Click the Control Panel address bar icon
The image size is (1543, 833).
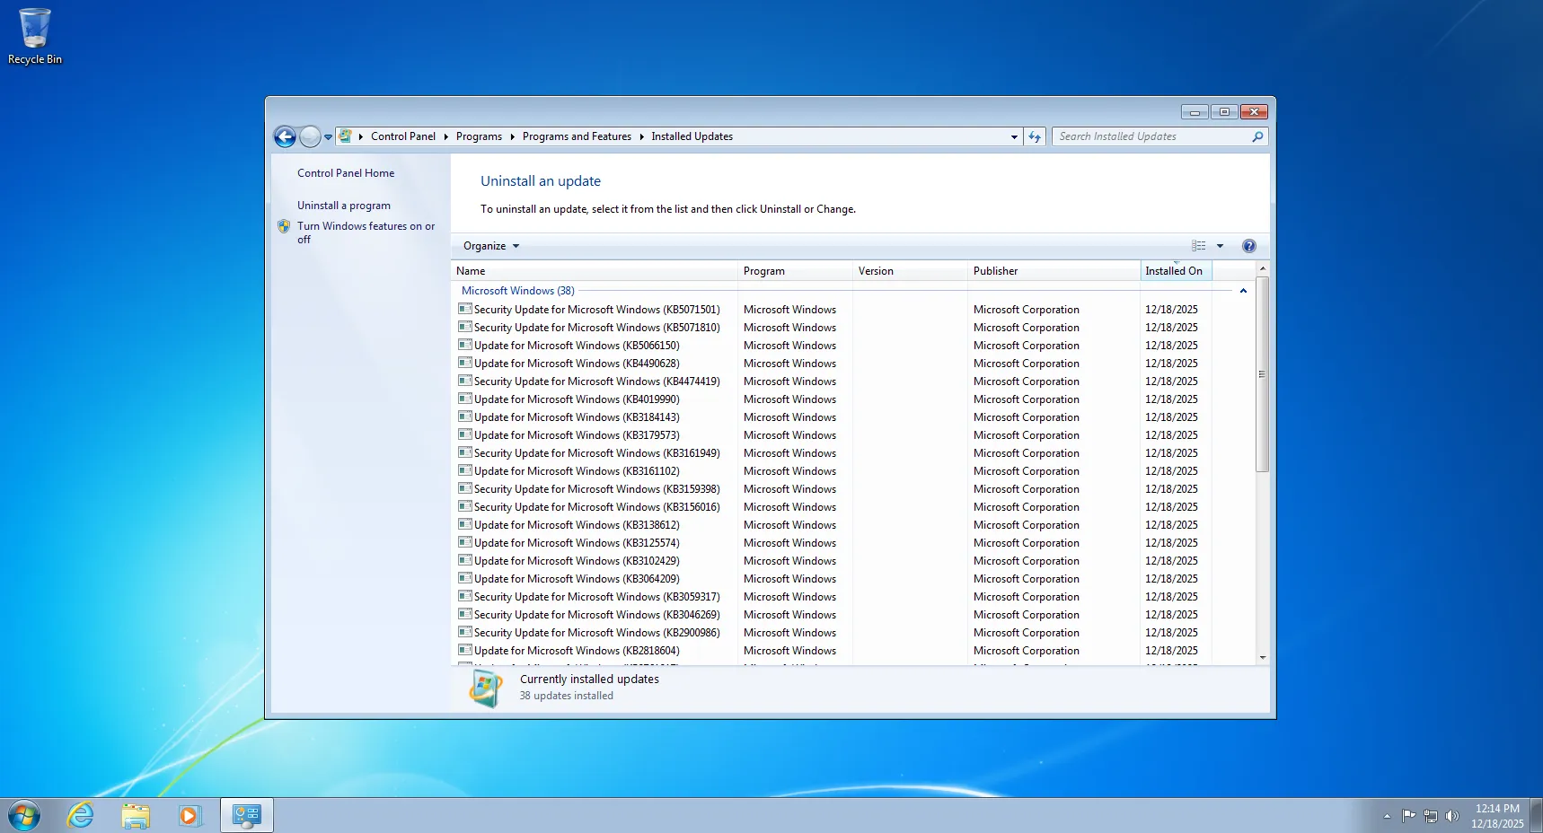point(345,136)
